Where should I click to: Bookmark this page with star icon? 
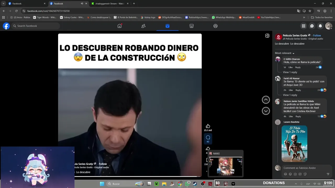point(310,11)
